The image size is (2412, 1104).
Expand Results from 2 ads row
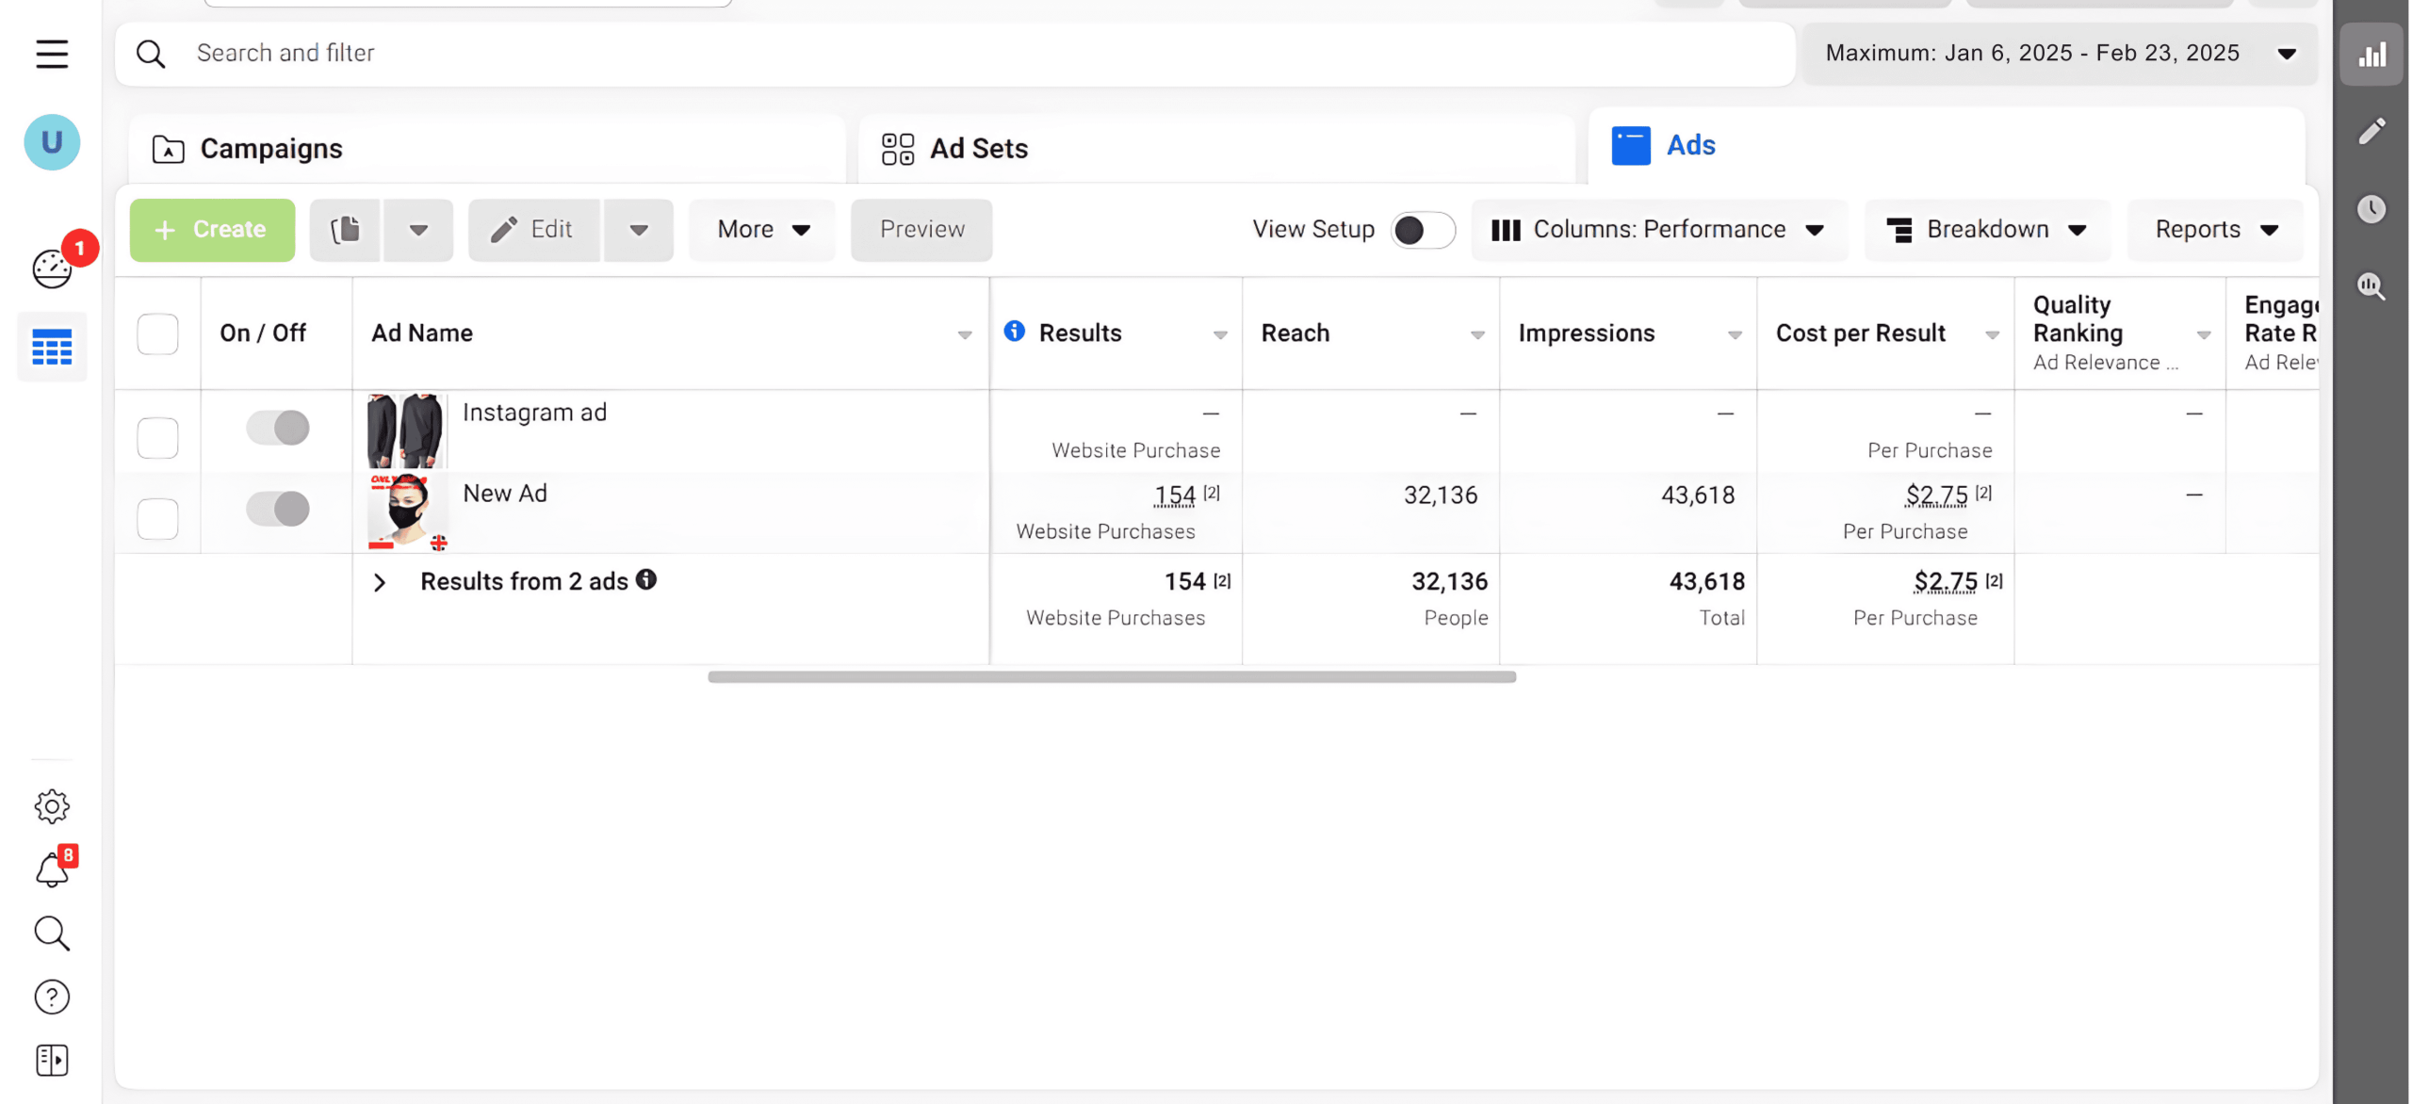tap(380, 583)
